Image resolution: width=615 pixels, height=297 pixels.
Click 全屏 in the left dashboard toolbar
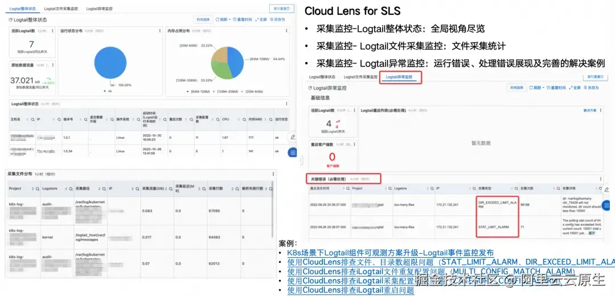[261, 19]
